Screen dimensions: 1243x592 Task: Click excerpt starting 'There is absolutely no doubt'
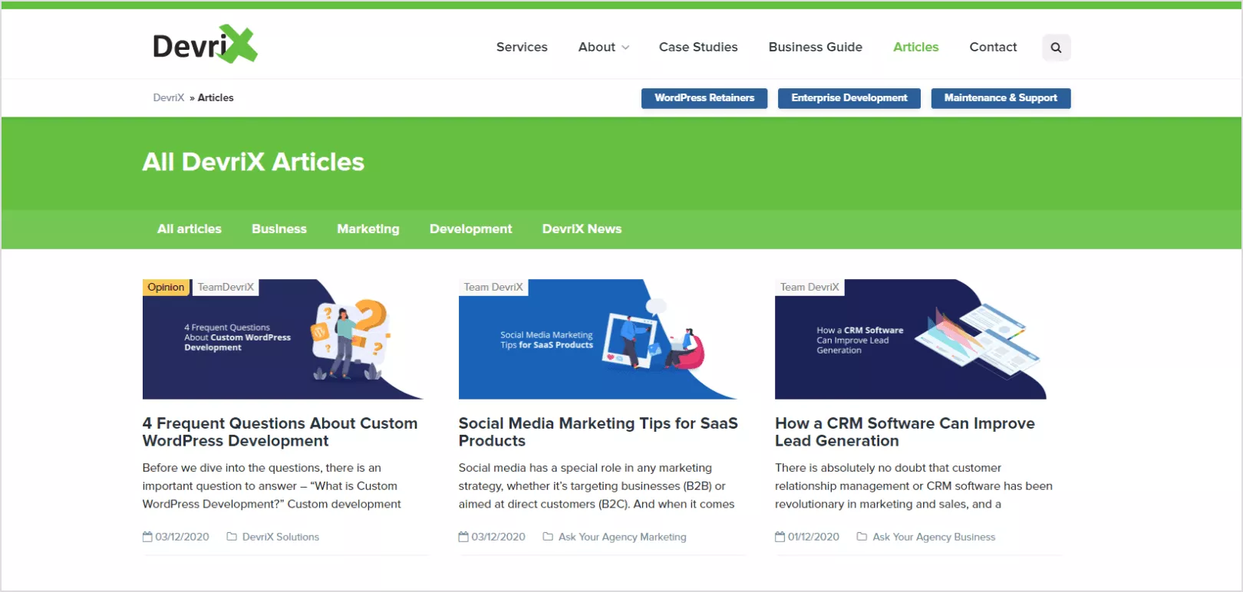[914, 486]
